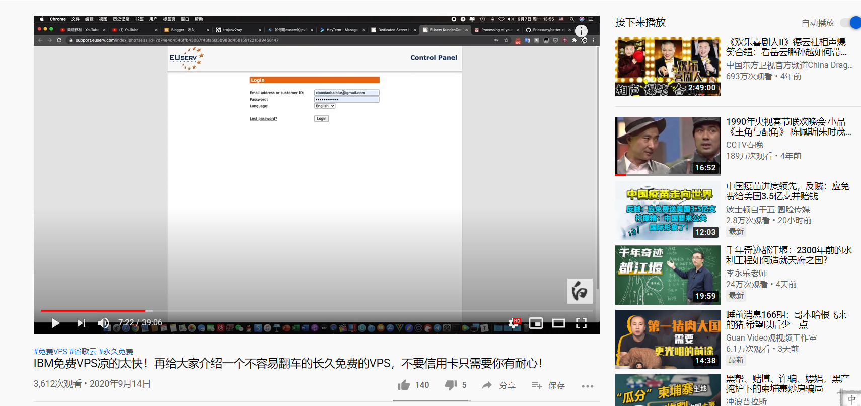The height and width of the screenshot is (406, 861).
Task: Open the player settings gear
Action: 514,323
